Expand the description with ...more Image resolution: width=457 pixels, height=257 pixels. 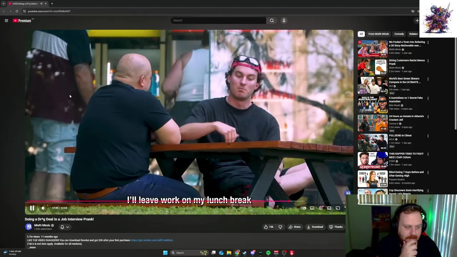coord(31,247)
